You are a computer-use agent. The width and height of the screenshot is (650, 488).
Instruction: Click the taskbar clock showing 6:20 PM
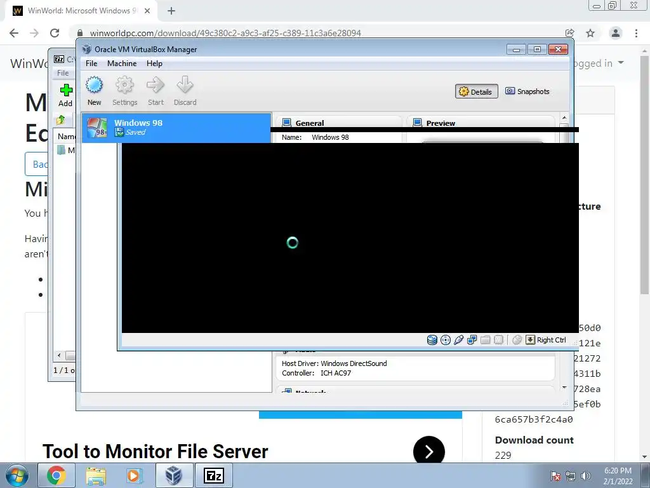point(618,476)
